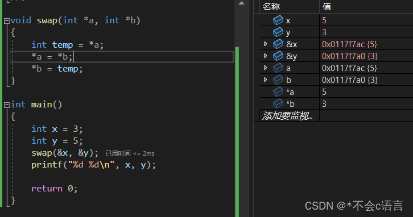The width and height of the screenshot is (413, 217).
Task: Click the variable icon beside y in watch
Action: (278, 32)
